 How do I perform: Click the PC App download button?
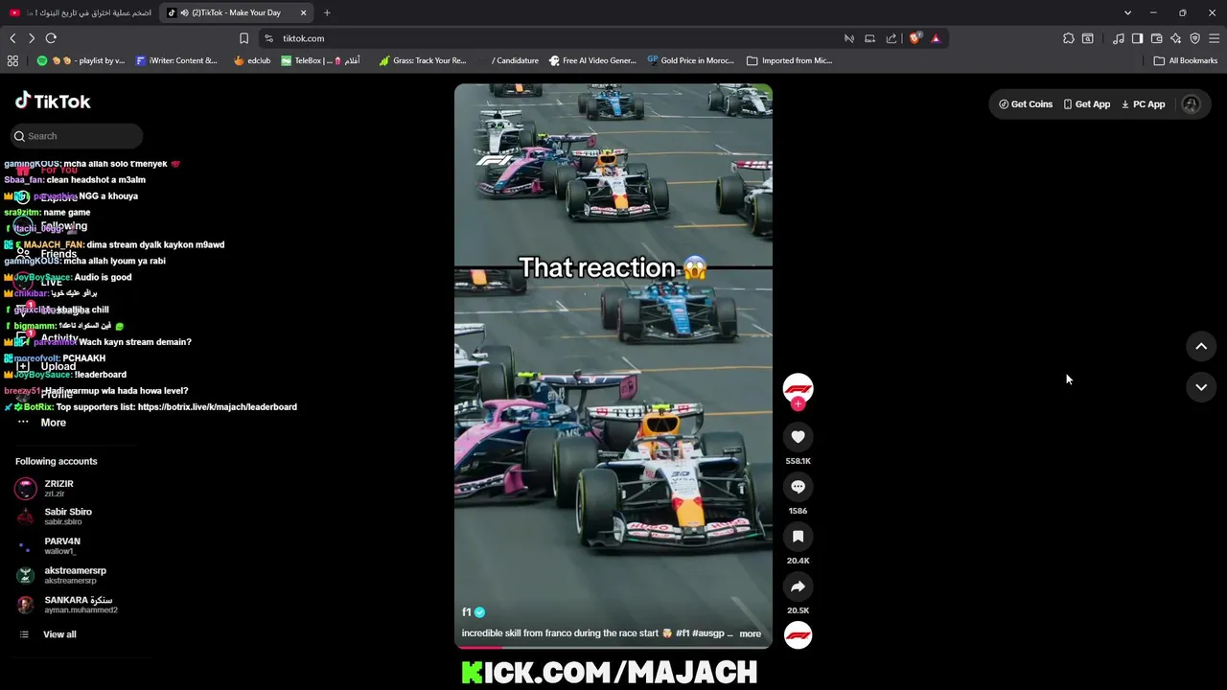click(x=1143, y=104)
